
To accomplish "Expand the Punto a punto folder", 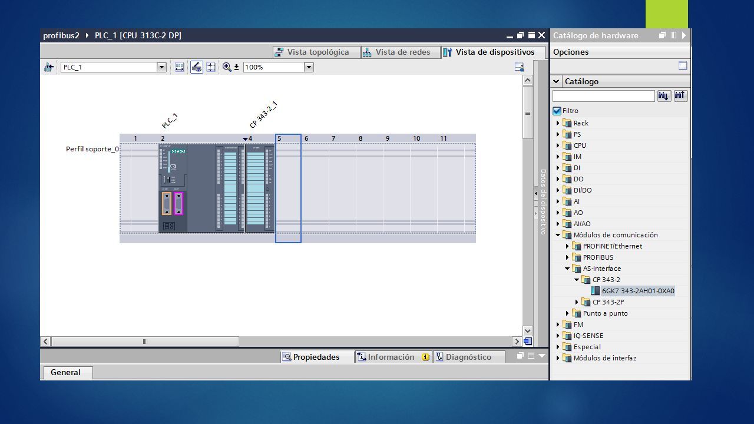I will pyautogui.click(x=567, y=313).
